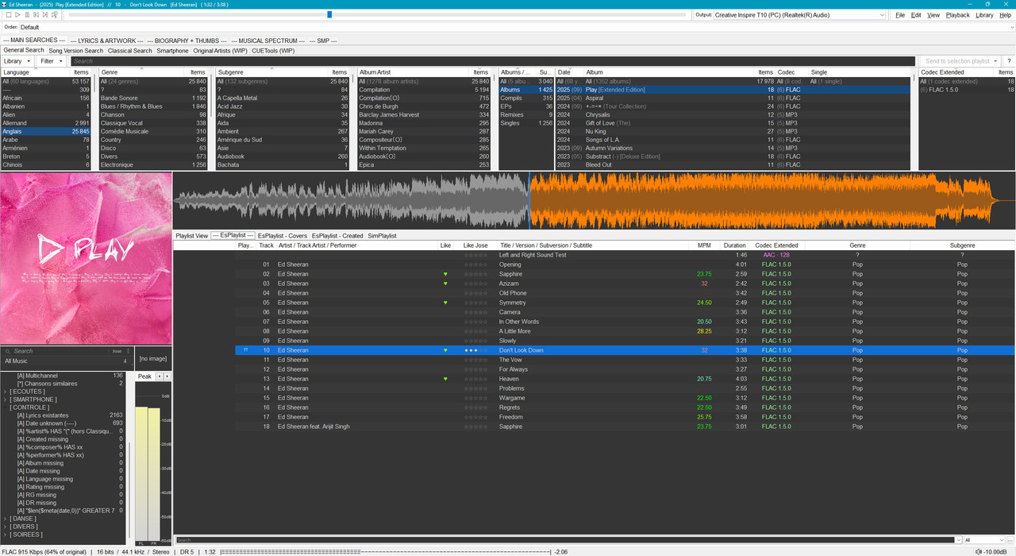
Task: Open the Classical Search tab
Action: (130, 51)
